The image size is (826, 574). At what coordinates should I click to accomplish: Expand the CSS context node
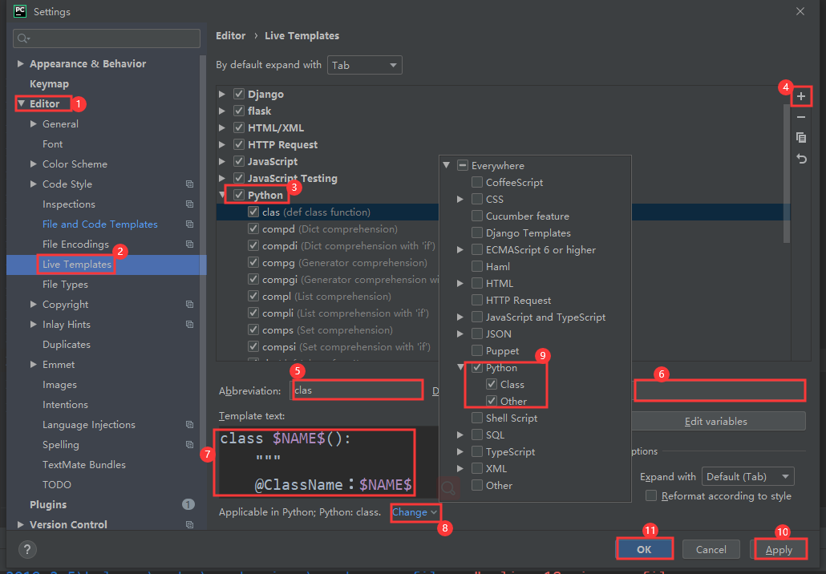(x=460, y=199)
